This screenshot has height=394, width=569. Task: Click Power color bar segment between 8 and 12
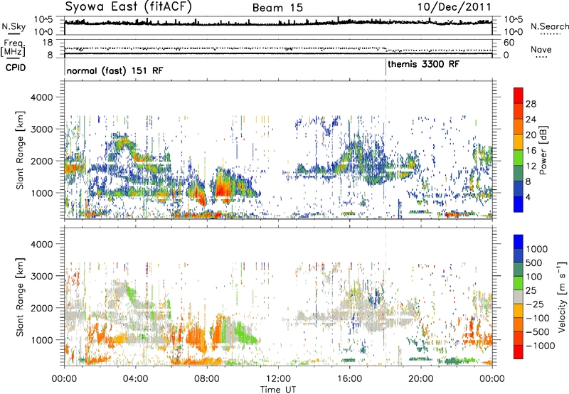(x=519, y=174)
